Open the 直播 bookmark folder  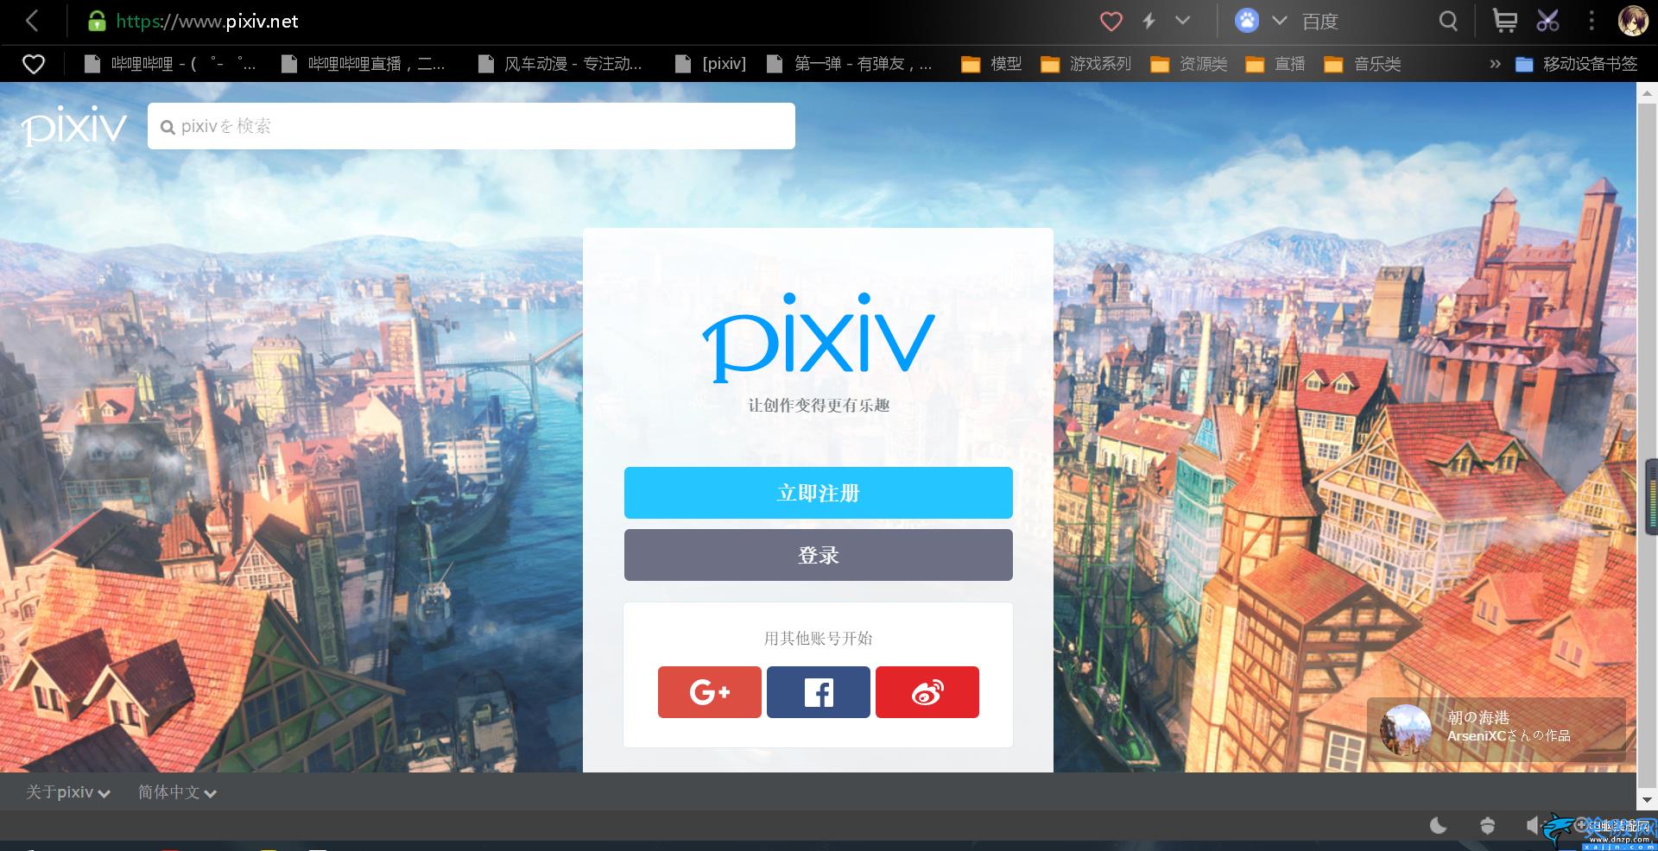[x=1275, y=64]
